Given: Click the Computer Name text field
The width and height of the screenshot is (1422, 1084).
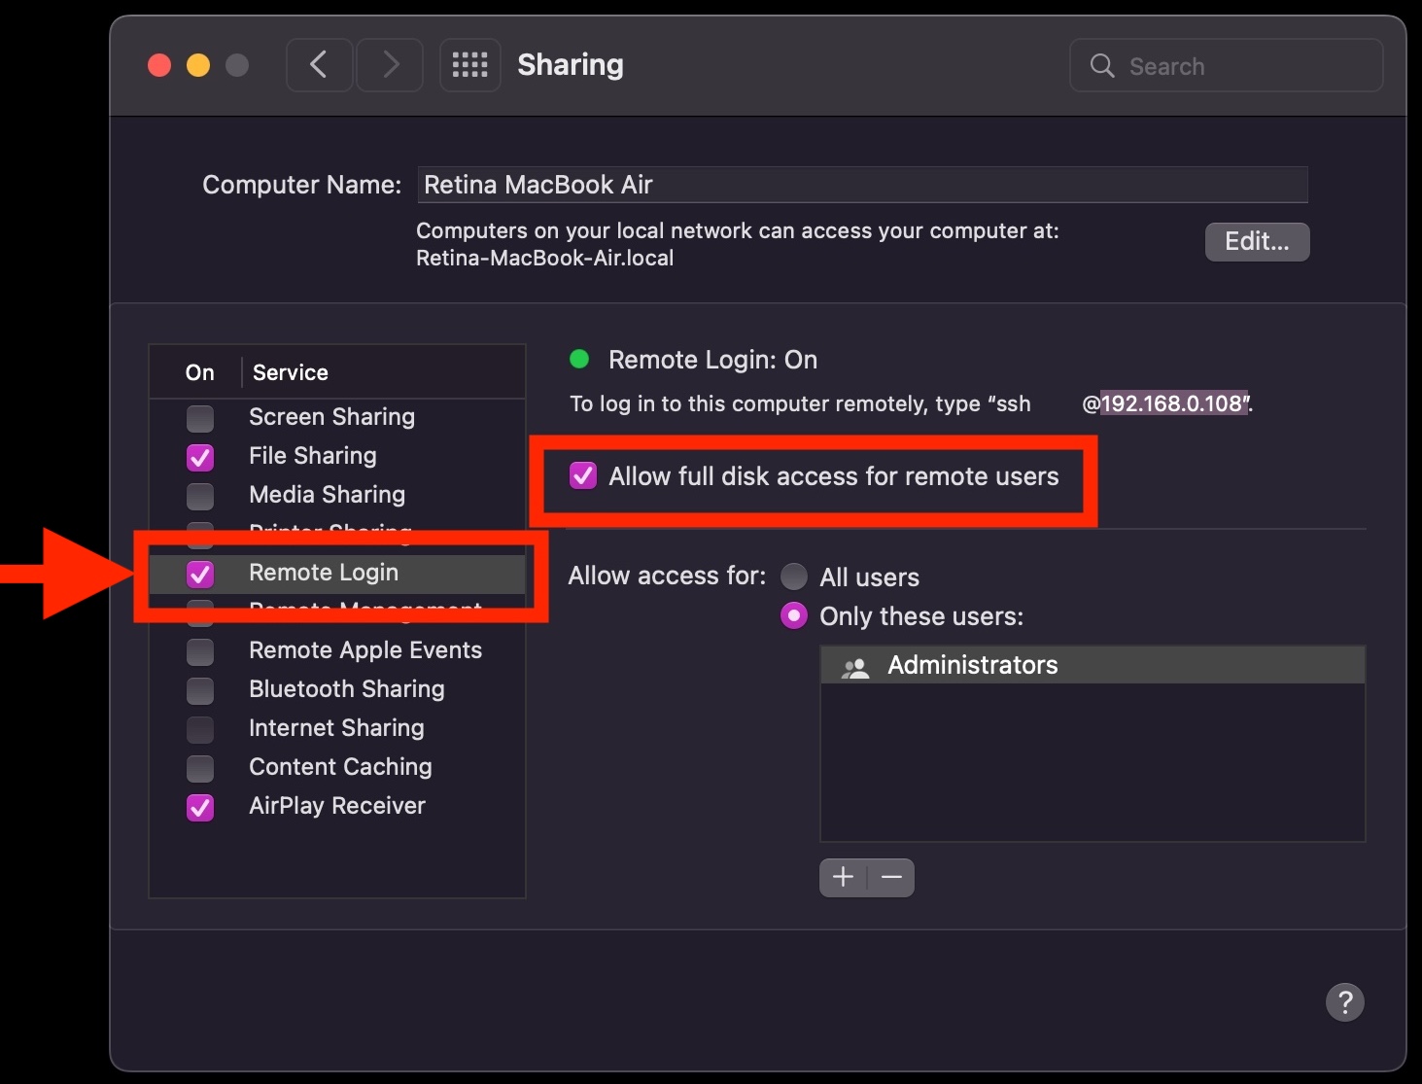Looking at the screenshot, I should (862, 185).
